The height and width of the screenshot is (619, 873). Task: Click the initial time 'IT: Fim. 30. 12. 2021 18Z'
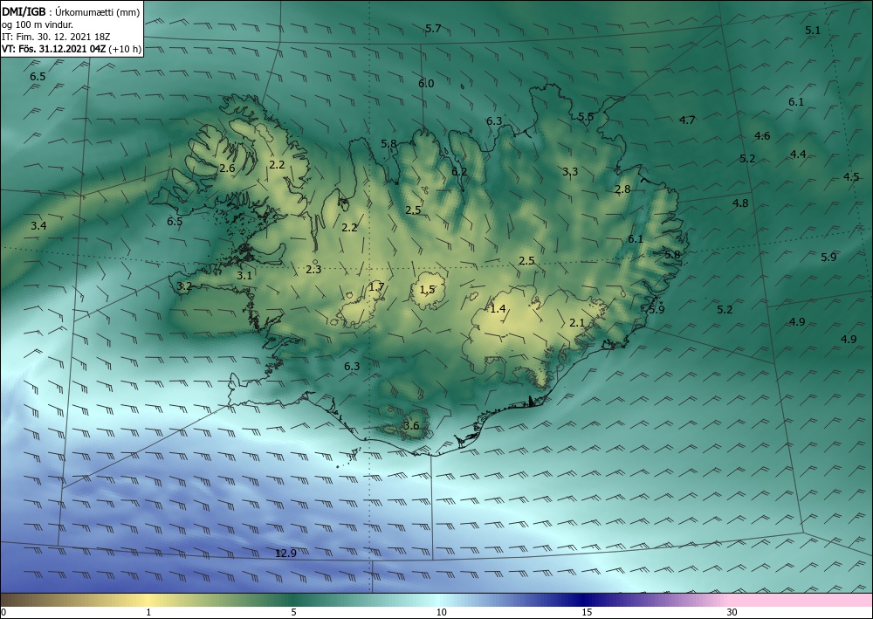point(56,37)
